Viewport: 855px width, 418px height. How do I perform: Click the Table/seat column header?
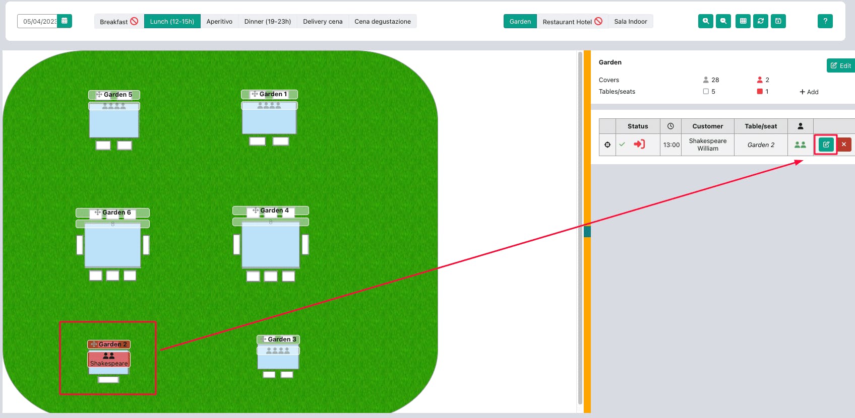[761, 126]
